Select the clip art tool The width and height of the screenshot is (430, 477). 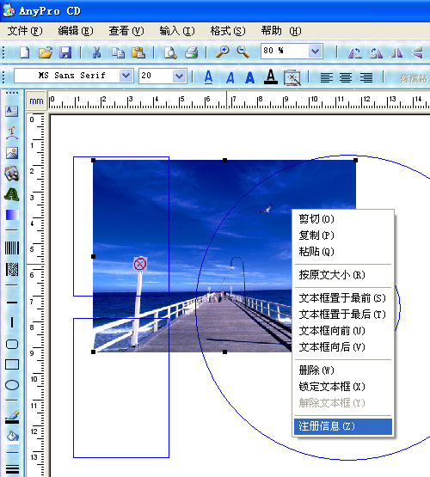pyautogui.click(x=12, y=174)
